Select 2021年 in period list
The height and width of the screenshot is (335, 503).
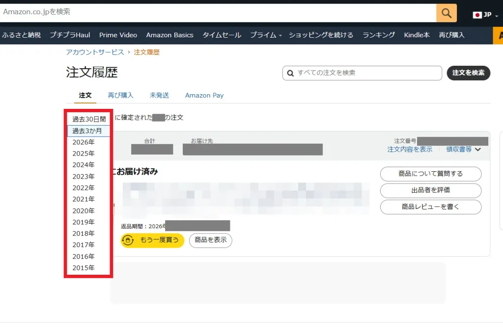88,199
